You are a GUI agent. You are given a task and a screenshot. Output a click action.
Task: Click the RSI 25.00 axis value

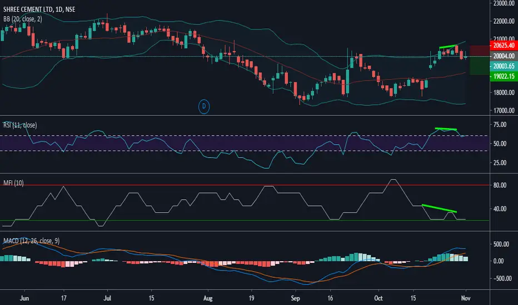click(500, 163)
